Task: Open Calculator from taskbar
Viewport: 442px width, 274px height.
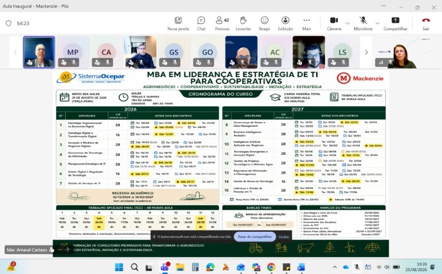Action: tap(195, 267)
